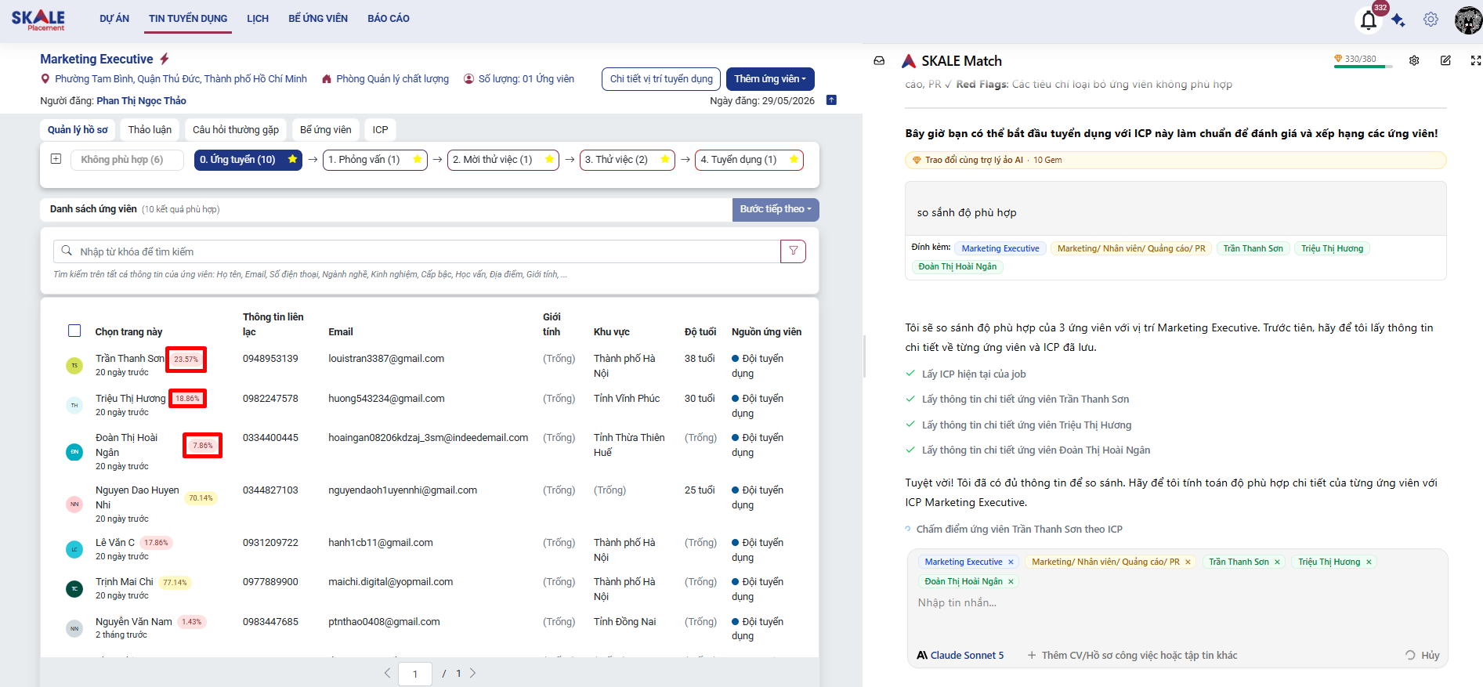
Task: Open the AI sparkle assistant icon
Action: [x=1398, y=20]
